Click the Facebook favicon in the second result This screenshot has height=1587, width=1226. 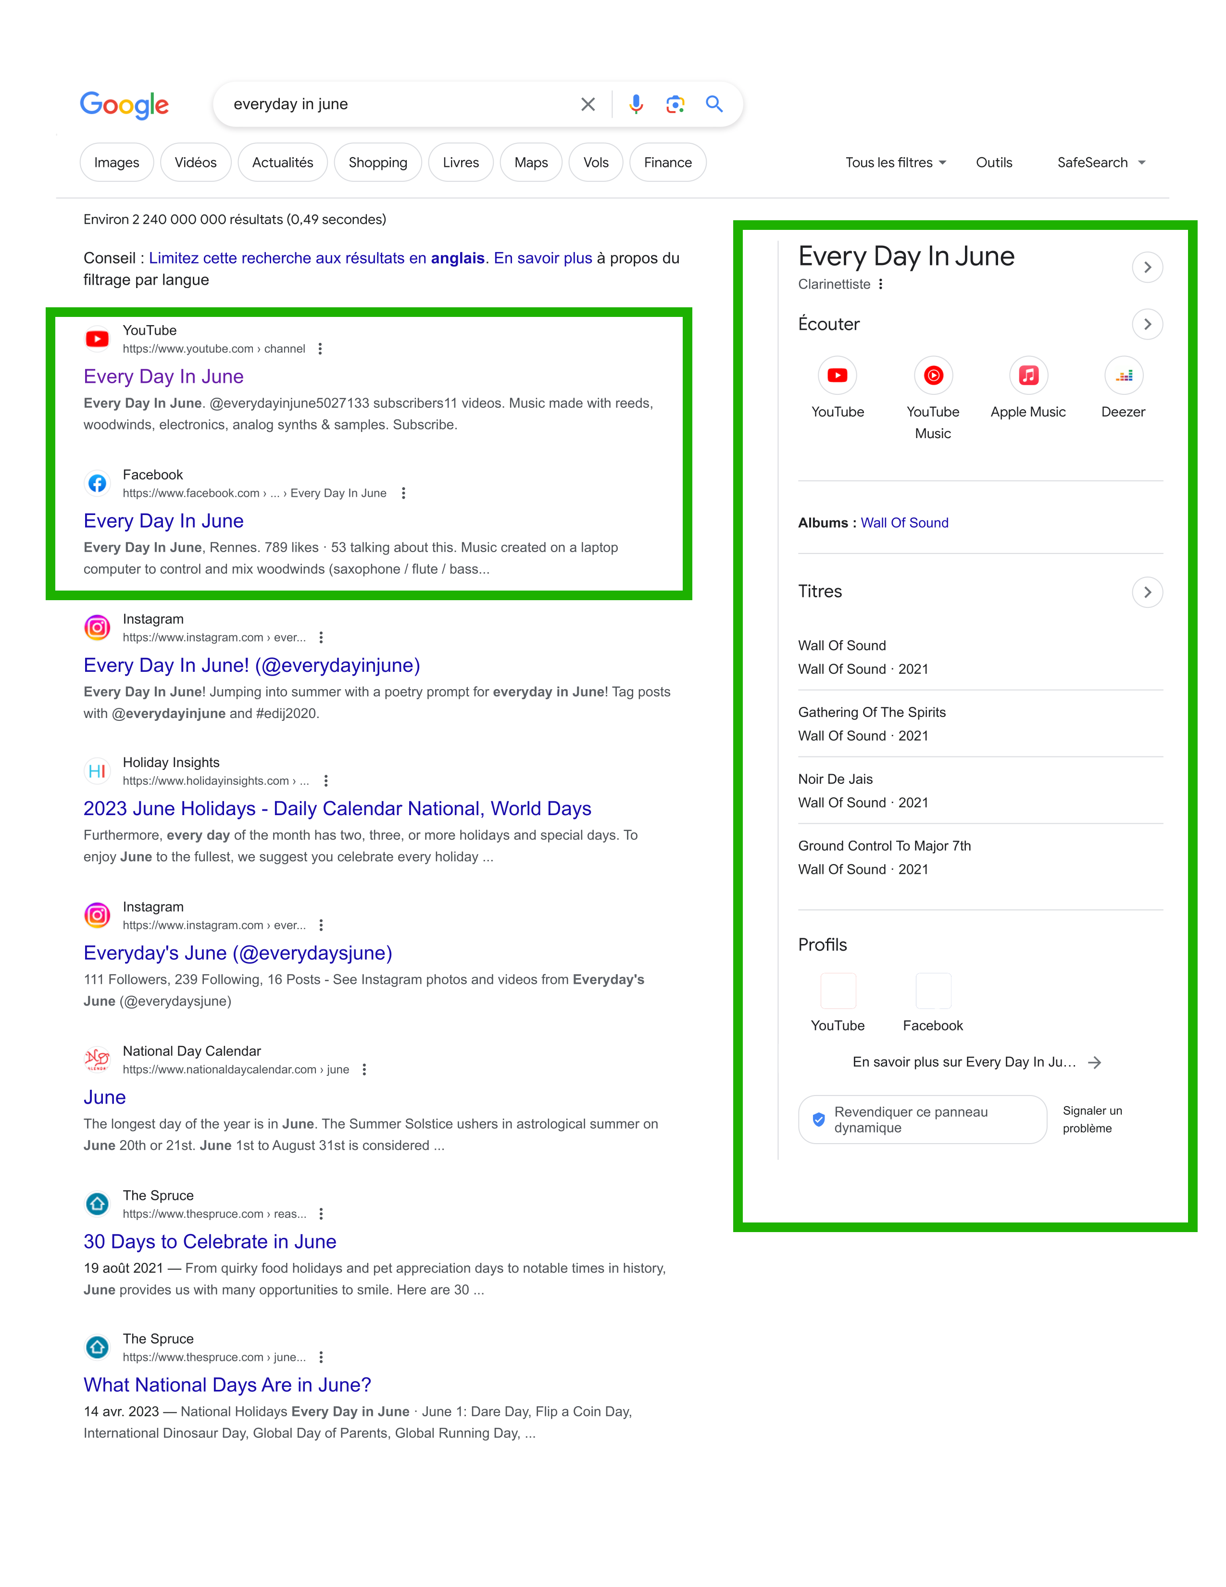tap(97, 483)
